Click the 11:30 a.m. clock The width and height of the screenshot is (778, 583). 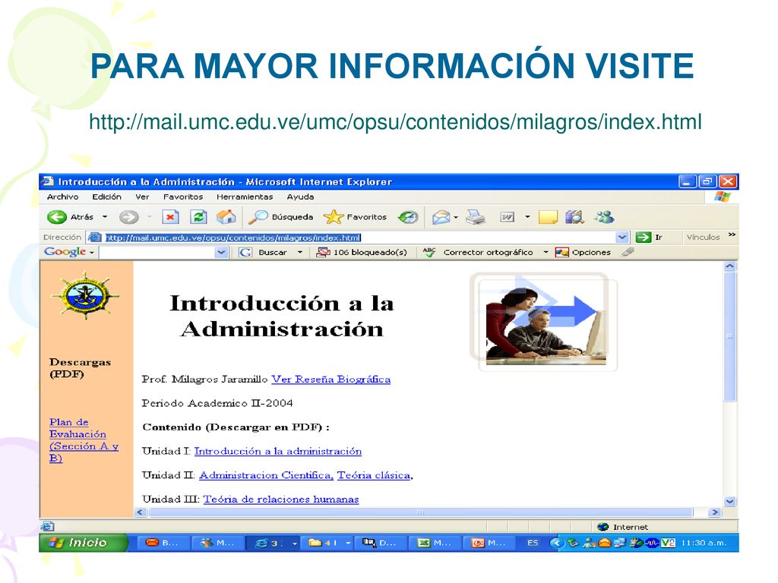tap(704, 543)
